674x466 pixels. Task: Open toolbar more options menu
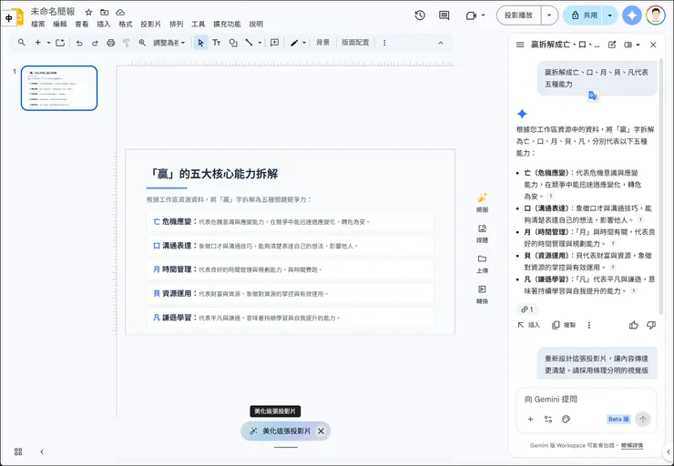tap(384, 43)
